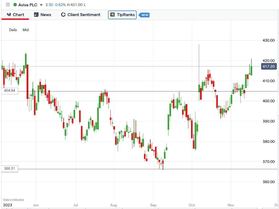Viewport: 279px width, 209px height.
Task: Click the NEW badge next to TipRanks
Action: click(144, 15)
